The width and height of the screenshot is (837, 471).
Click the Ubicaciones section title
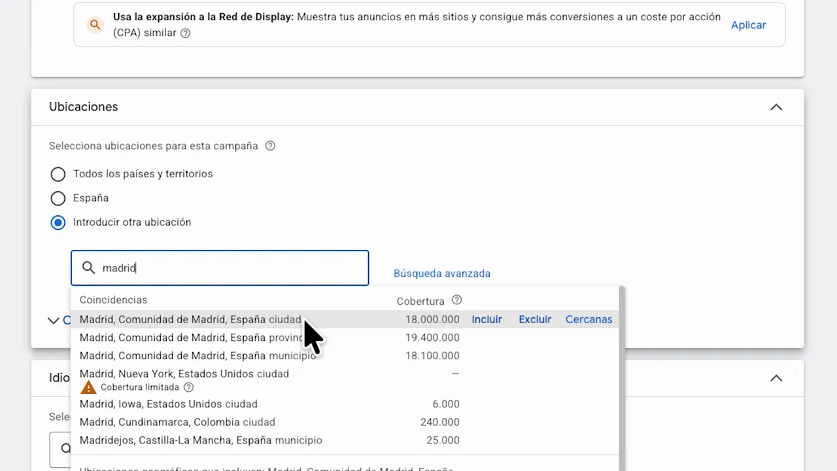pyautogui.click(x=84, y=107)
